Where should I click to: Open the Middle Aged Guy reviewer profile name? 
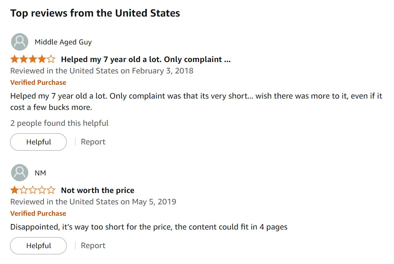click(x=63, y=42)
